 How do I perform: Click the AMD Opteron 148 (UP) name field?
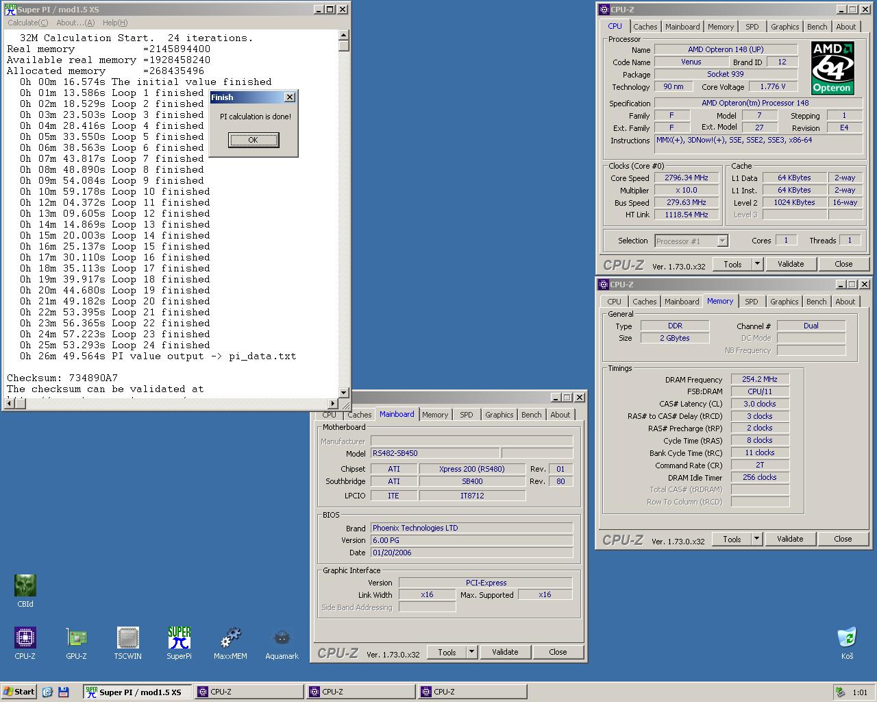coord(726,49)
